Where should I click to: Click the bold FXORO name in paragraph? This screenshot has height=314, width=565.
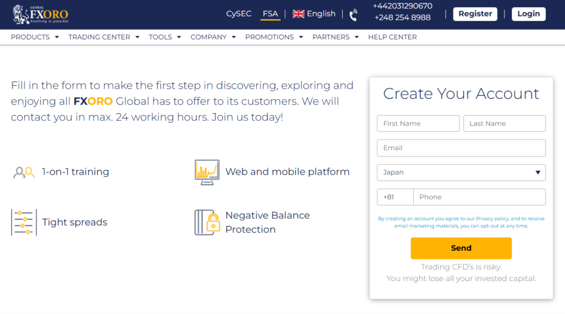point(93,101)
